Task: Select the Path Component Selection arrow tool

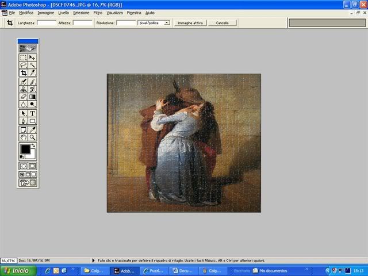Action: 23,113
